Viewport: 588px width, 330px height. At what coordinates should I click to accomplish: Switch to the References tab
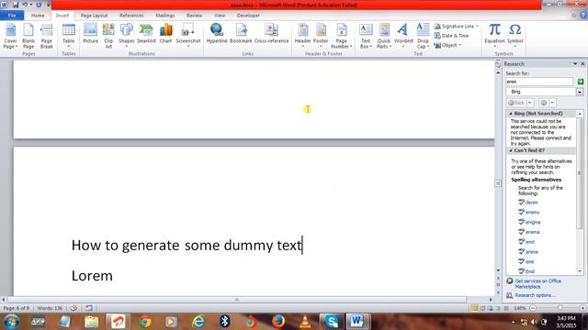pyautogui.click(x=131, y=16)
